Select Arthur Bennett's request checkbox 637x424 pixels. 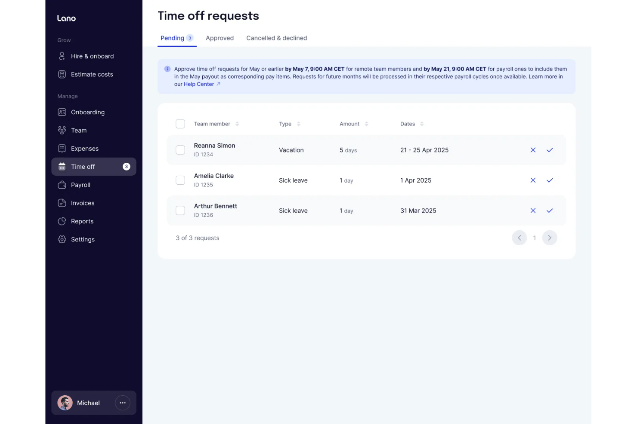[x=180, y=210]
